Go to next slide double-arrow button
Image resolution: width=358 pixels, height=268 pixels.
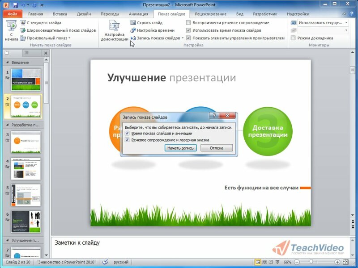coord(353,226)
